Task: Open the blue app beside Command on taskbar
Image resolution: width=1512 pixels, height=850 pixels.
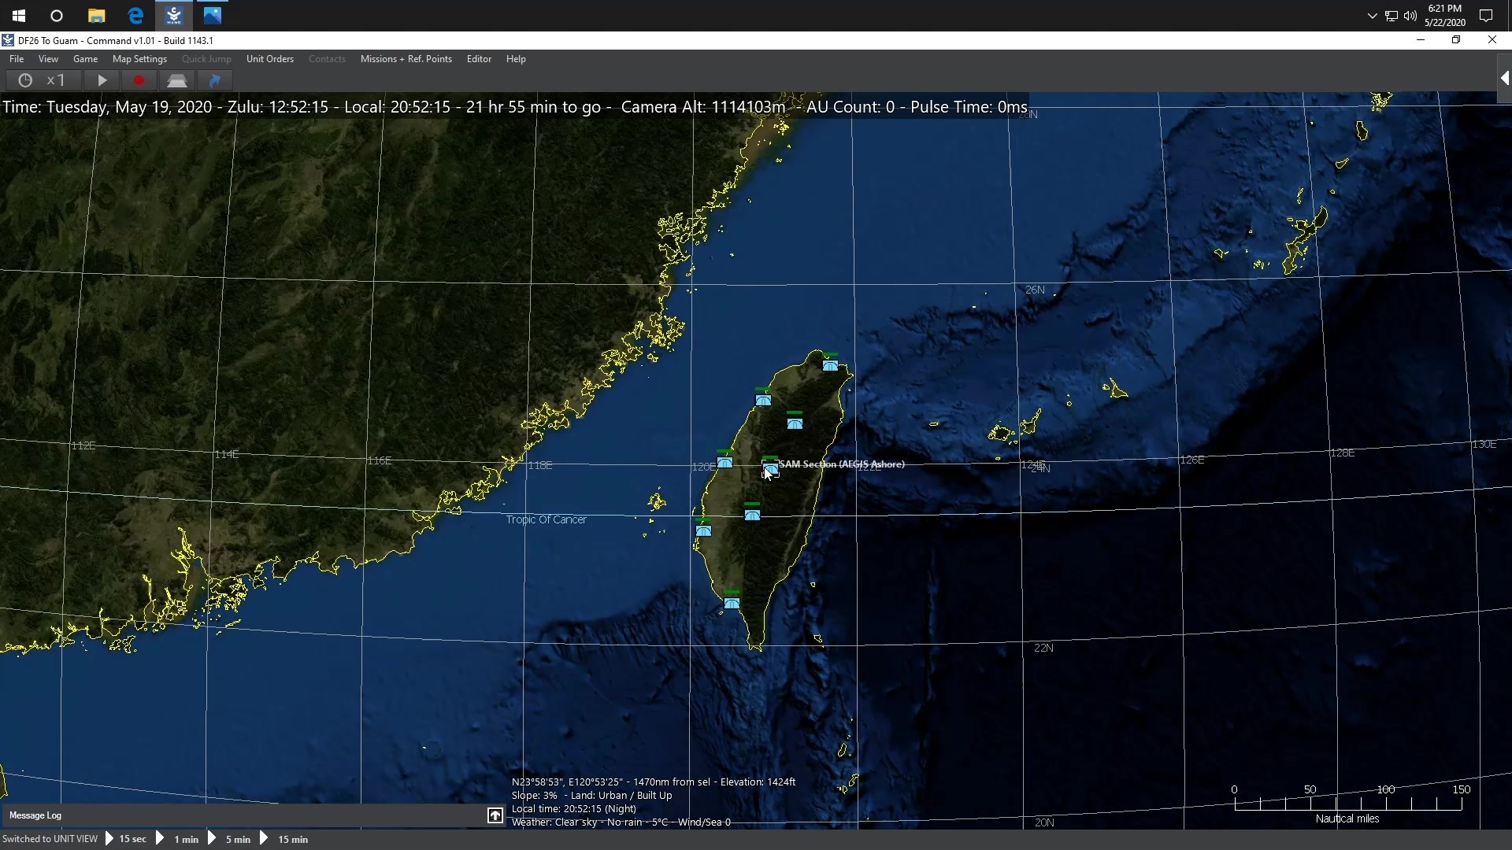Action: tap(213, 16)
